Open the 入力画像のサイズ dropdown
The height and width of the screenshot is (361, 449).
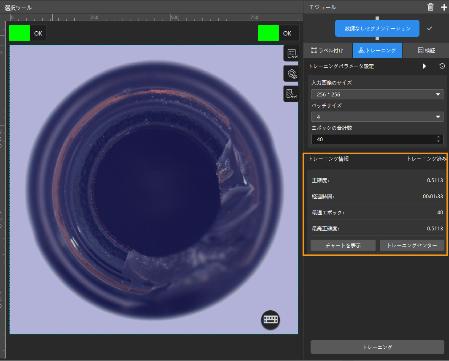pos(377,94)
